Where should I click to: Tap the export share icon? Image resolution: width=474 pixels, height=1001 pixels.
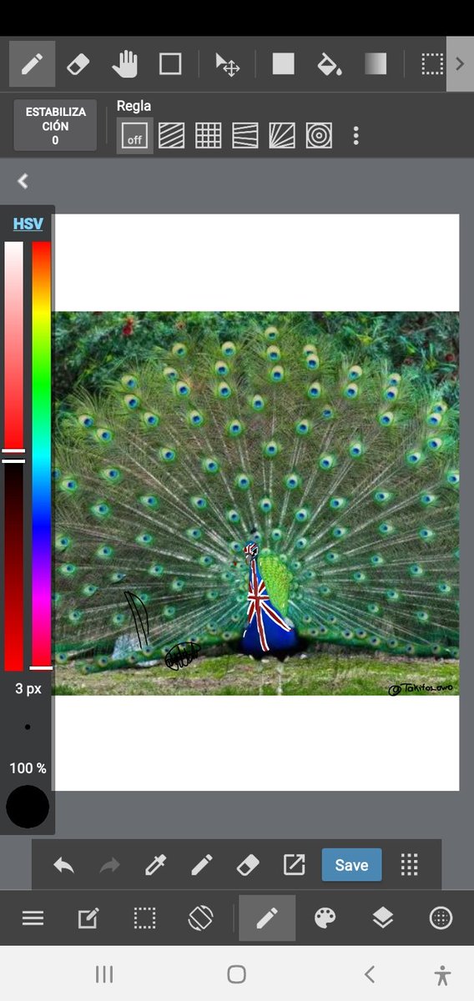coord(294,865)
